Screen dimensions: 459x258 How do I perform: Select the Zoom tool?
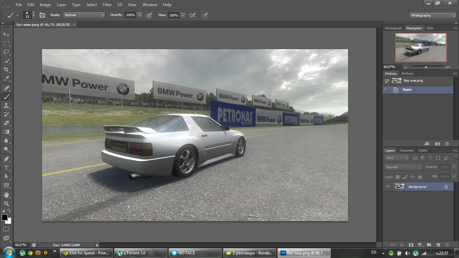click(x=6, y=203)
